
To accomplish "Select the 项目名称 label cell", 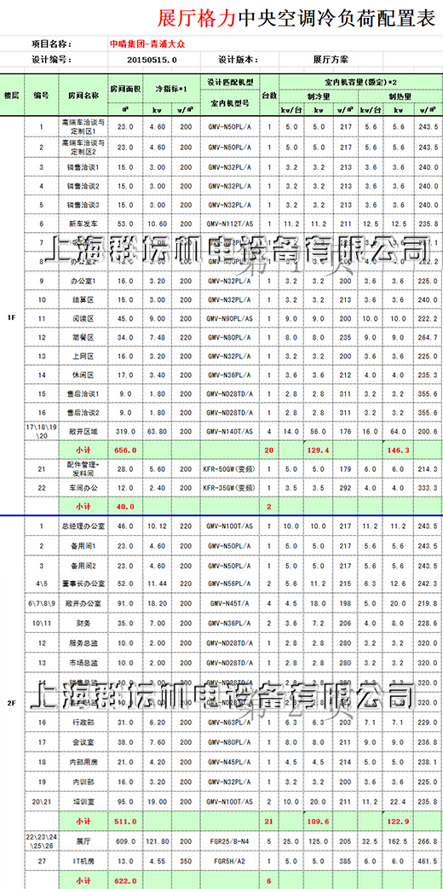I will pyautogui.click(x=51, y=44).
